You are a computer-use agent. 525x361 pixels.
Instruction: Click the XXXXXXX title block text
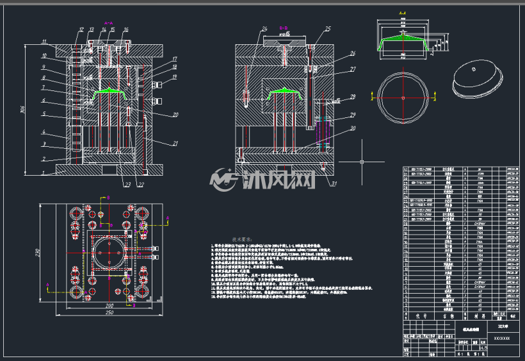502,338
